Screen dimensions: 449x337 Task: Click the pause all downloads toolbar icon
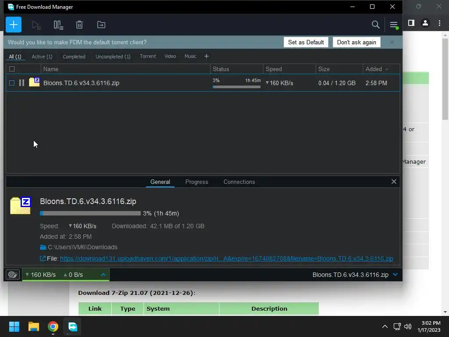(58, 25)
